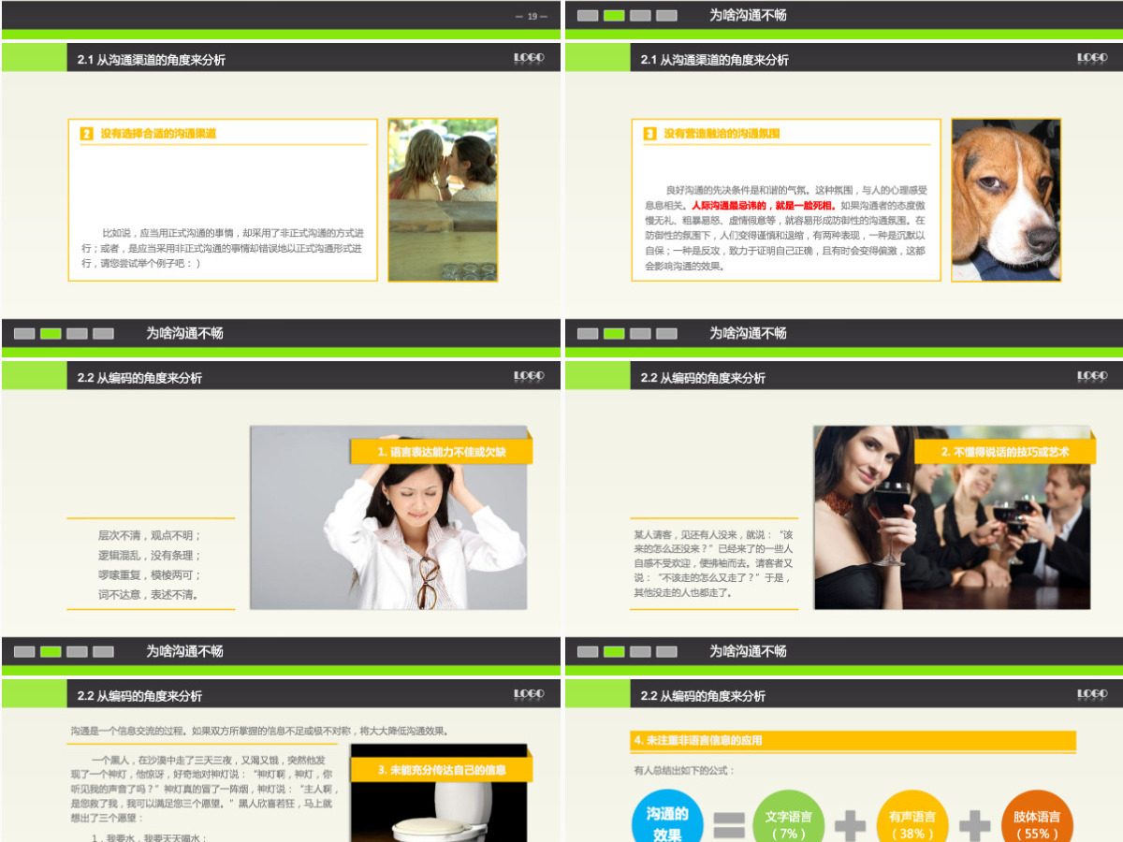Click the line 层次不清，观点不明；
Screen dimensions: 1123x842
pyautogui.click(x=151, y=535)
